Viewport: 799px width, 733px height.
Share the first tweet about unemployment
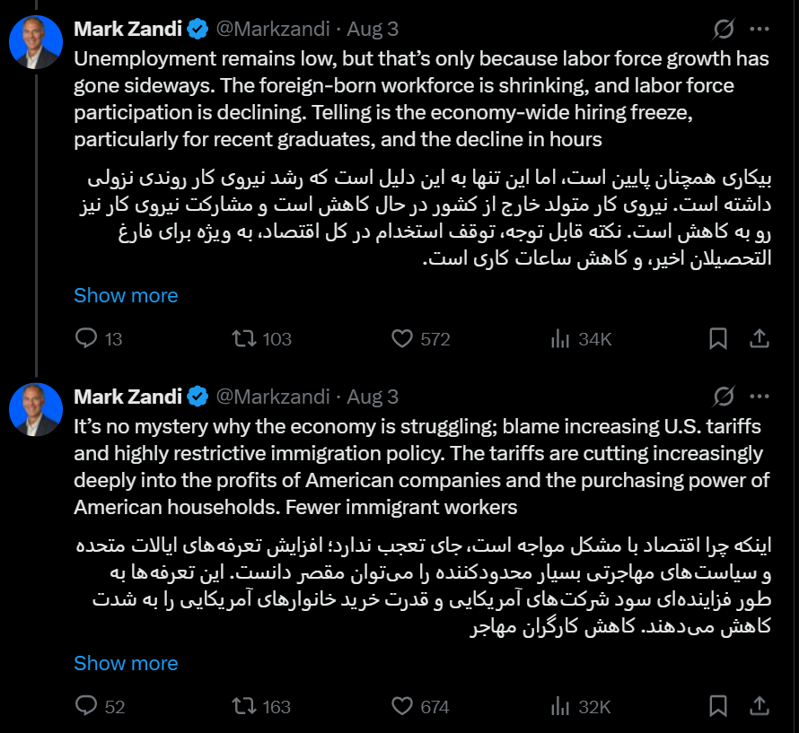click(x=759, y=339)
